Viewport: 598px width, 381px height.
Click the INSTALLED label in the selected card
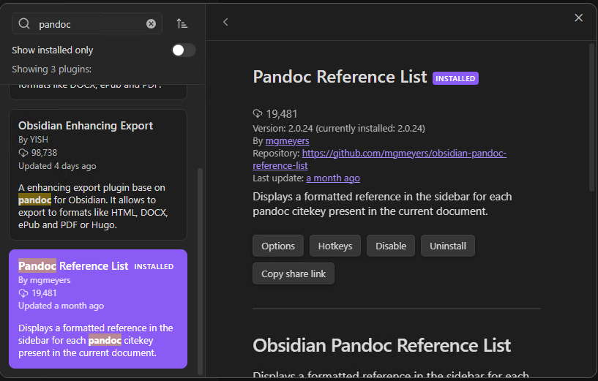[x=154, y=267]
